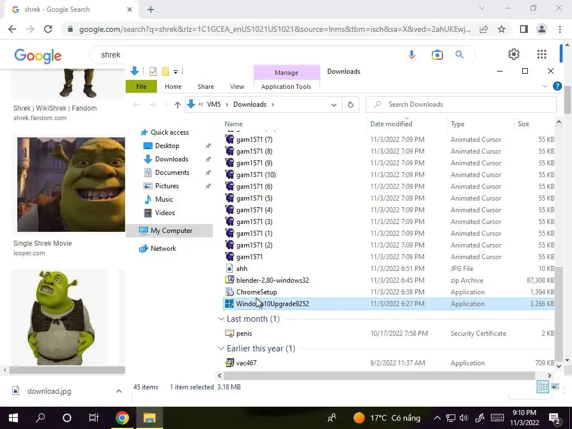Click the Google search magnifier button
This screenshot has width=572, height=429.
pos(459,55)
